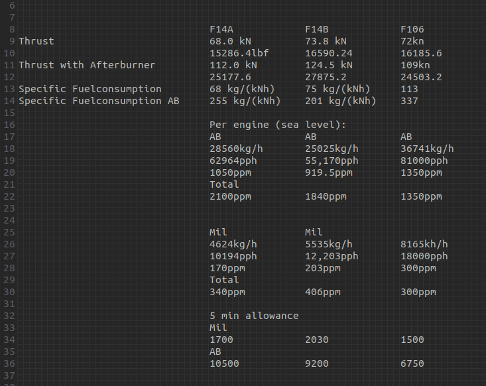Click the 10500 value
Image resolution: width=486 pixels, height=386 pixels.
pos(224,363)
